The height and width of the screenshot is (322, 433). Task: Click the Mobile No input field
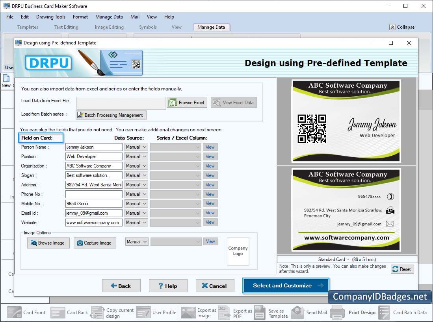94,204
